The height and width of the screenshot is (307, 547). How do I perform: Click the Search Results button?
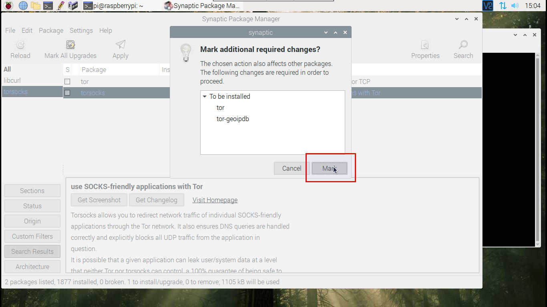point(32,251)
